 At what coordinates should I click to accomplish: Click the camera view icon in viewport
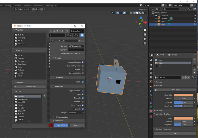145,39
